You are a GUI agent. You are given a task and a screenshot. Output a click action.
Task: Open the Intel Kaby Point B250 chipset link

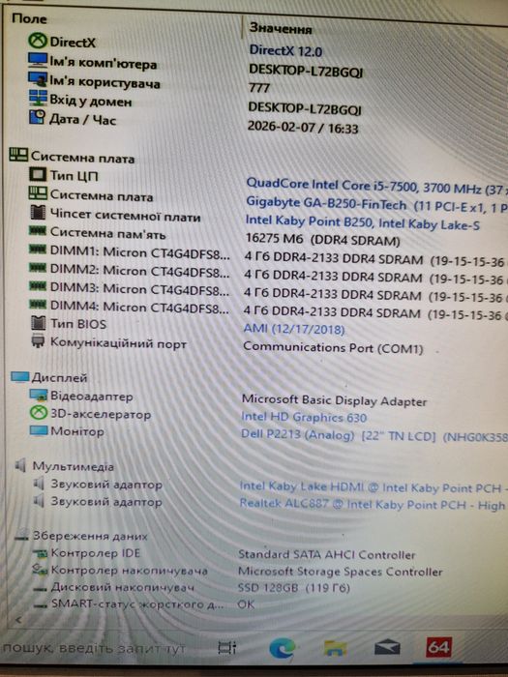click(363, 222)
